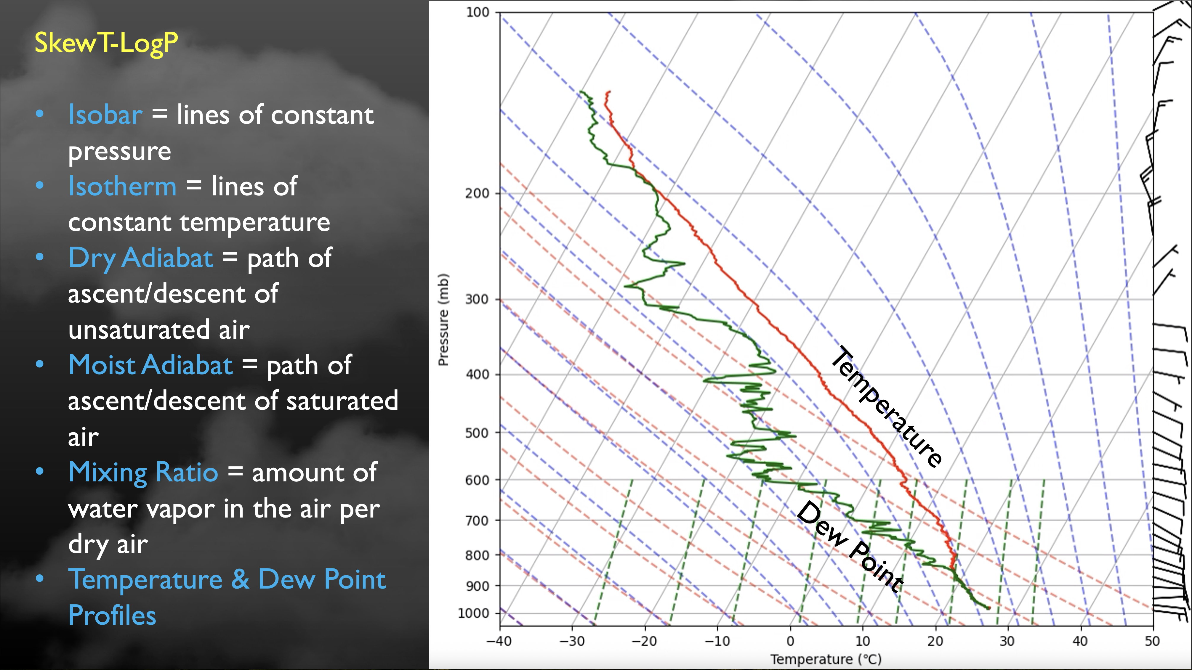Click the words 'unsaturated air'
Viewport: 1192px width, 670px height.
159,330
